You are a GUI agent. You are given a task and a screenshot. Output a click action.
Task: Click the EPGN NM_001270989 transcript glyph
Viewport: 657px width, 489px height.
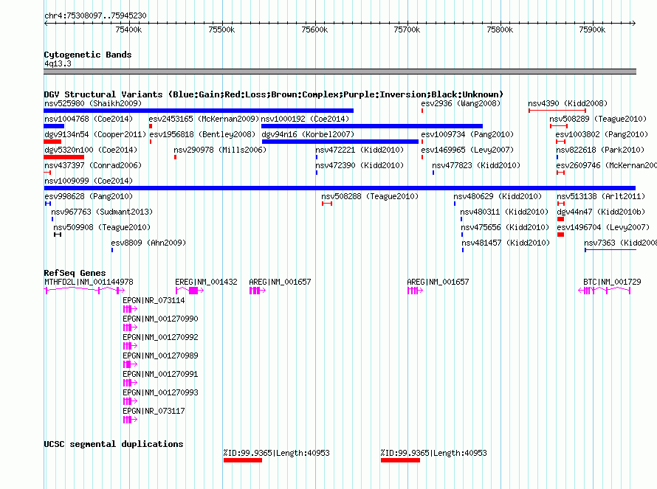(130, 364)
